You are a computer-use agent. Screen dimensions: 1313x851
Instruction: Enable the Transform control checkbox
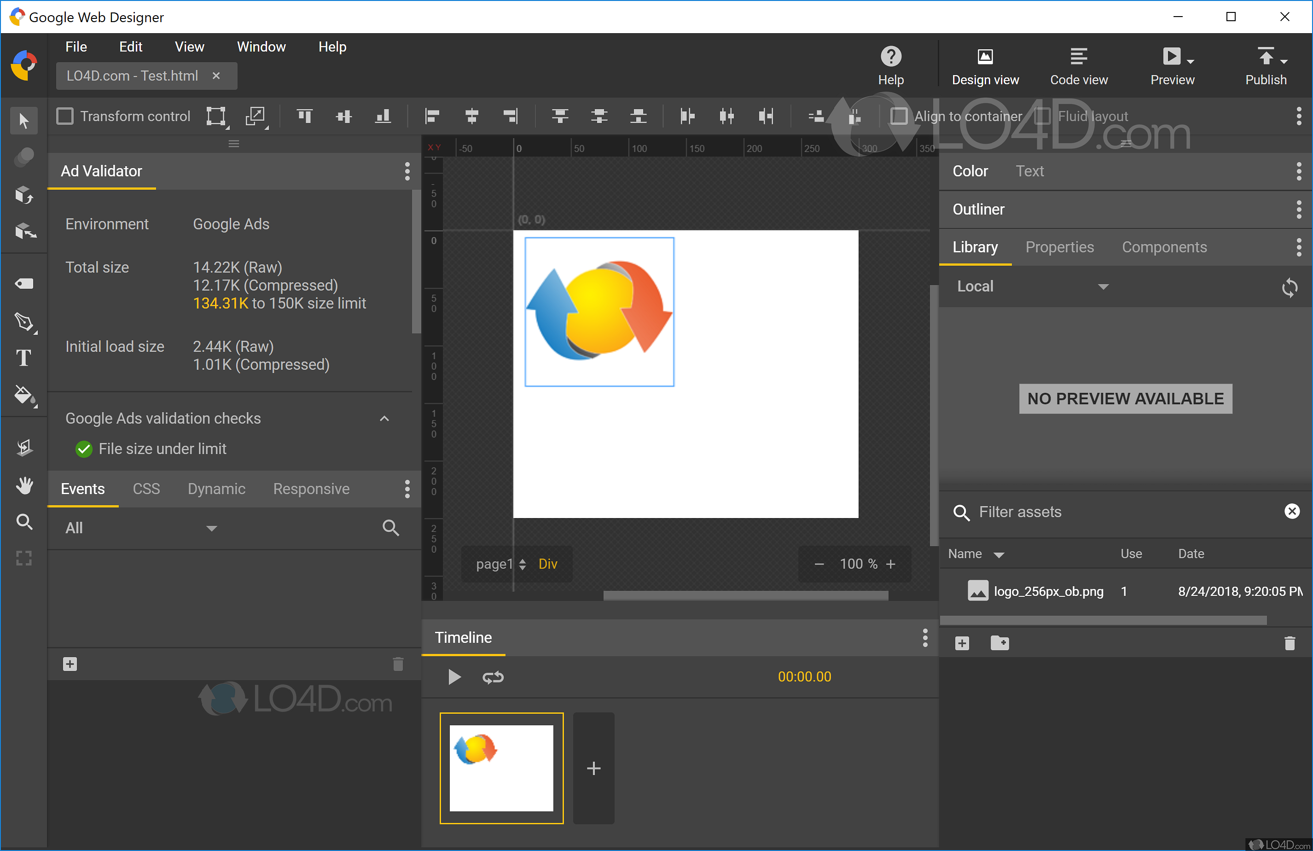click(65, 116)
